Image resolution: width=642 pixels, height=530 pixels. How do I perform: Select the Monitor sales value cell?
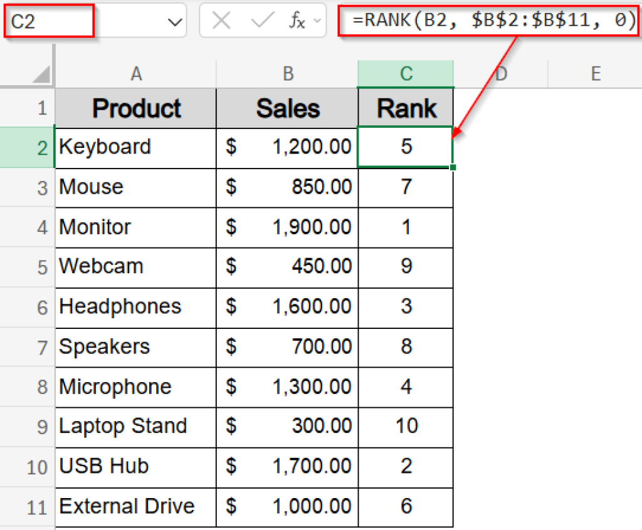tap(287, 227)
